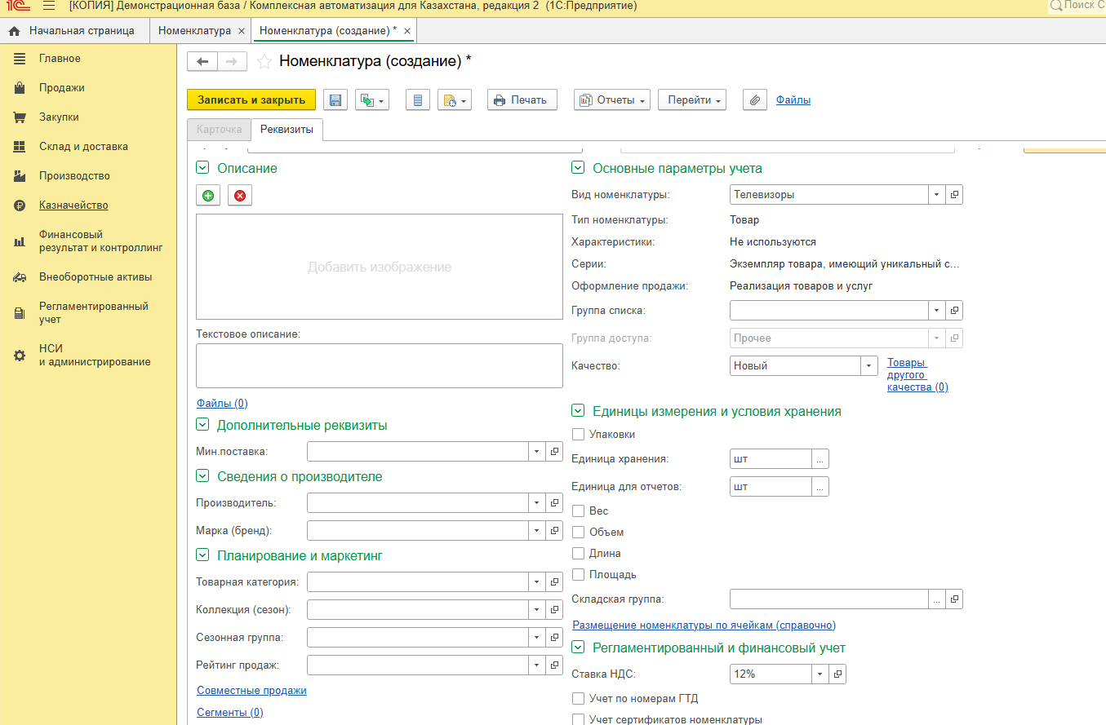Screen dimensions: 1106x725
Task: Enable Учет по номерам ГТД checkbox
Action: [579, 699]
